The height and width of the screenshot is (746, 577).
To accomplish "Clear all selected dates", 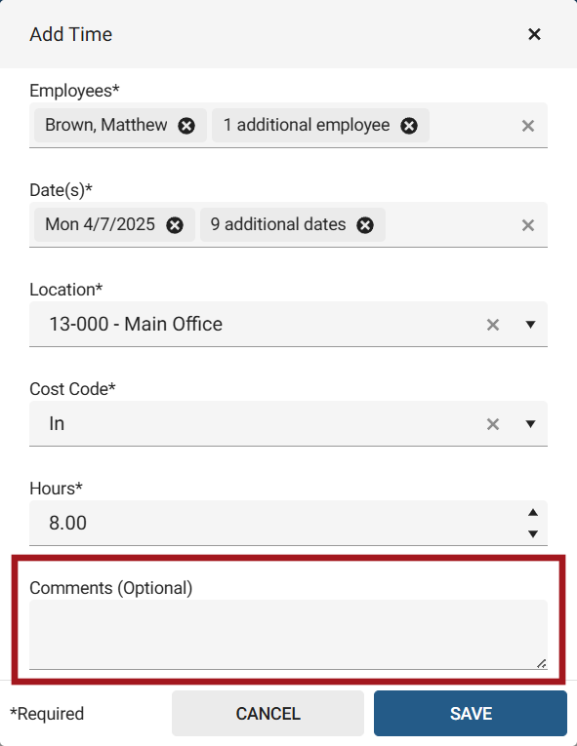I will (528, 225).
